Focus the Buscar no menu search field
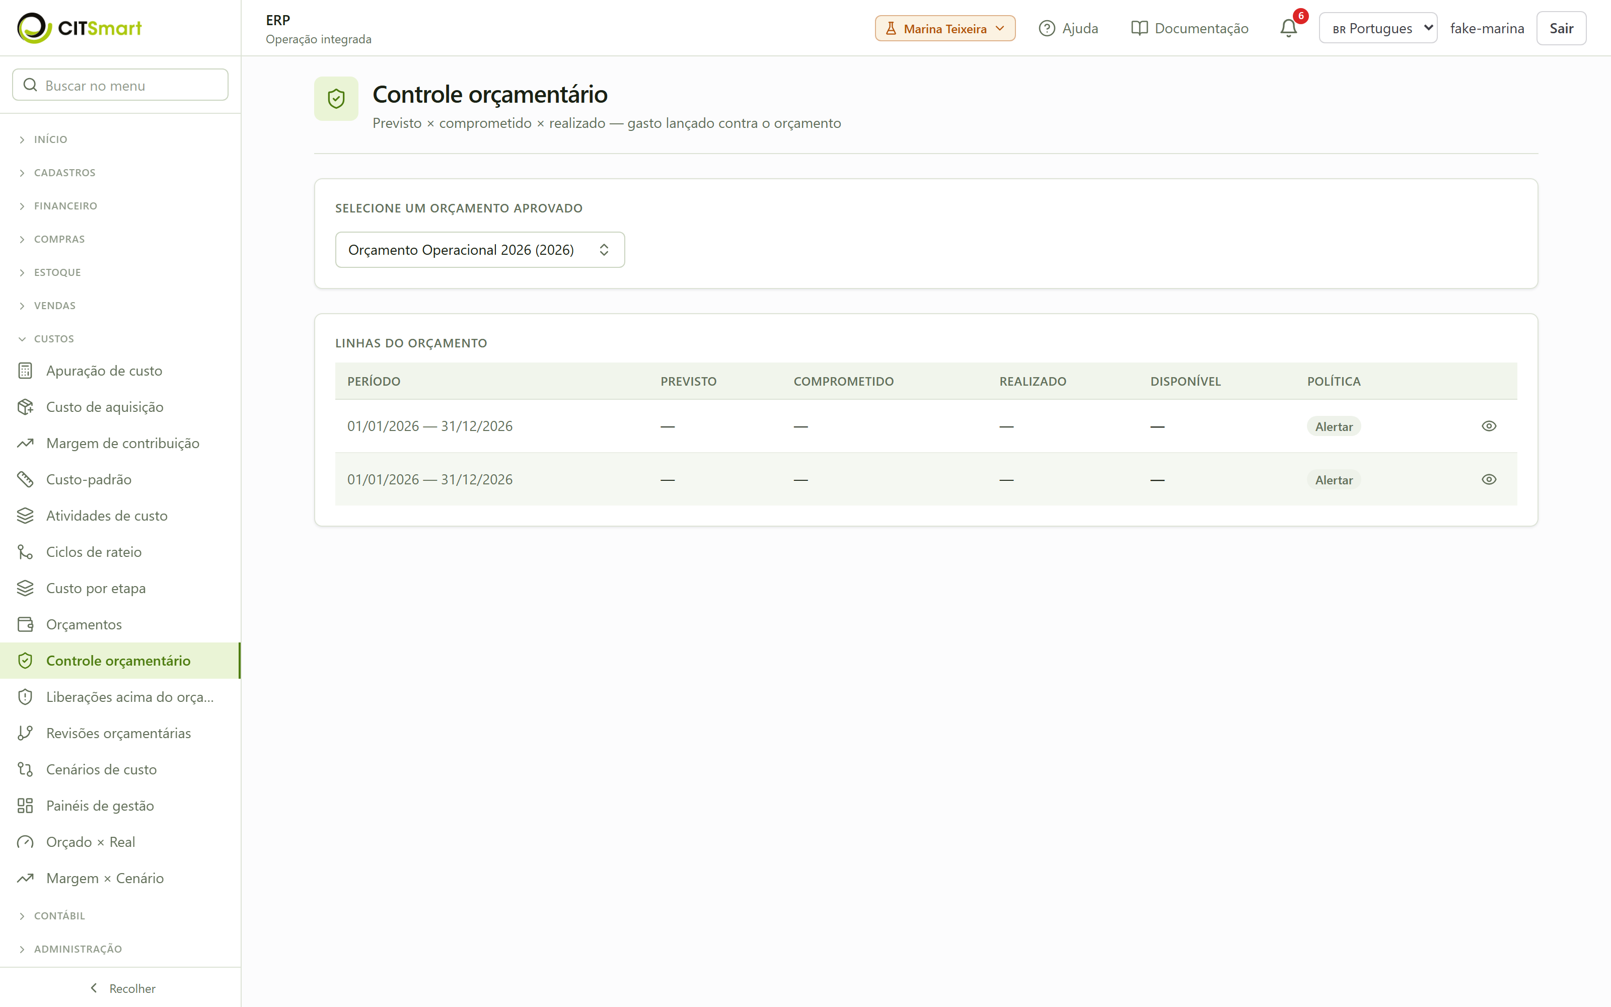 click(120, 85)
